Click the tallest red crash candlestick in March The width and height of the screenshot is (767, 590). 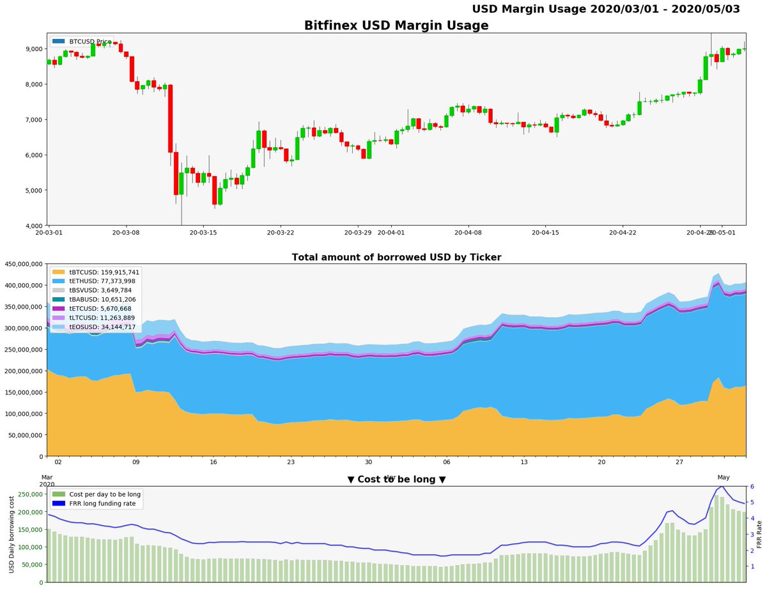[170, 118]
